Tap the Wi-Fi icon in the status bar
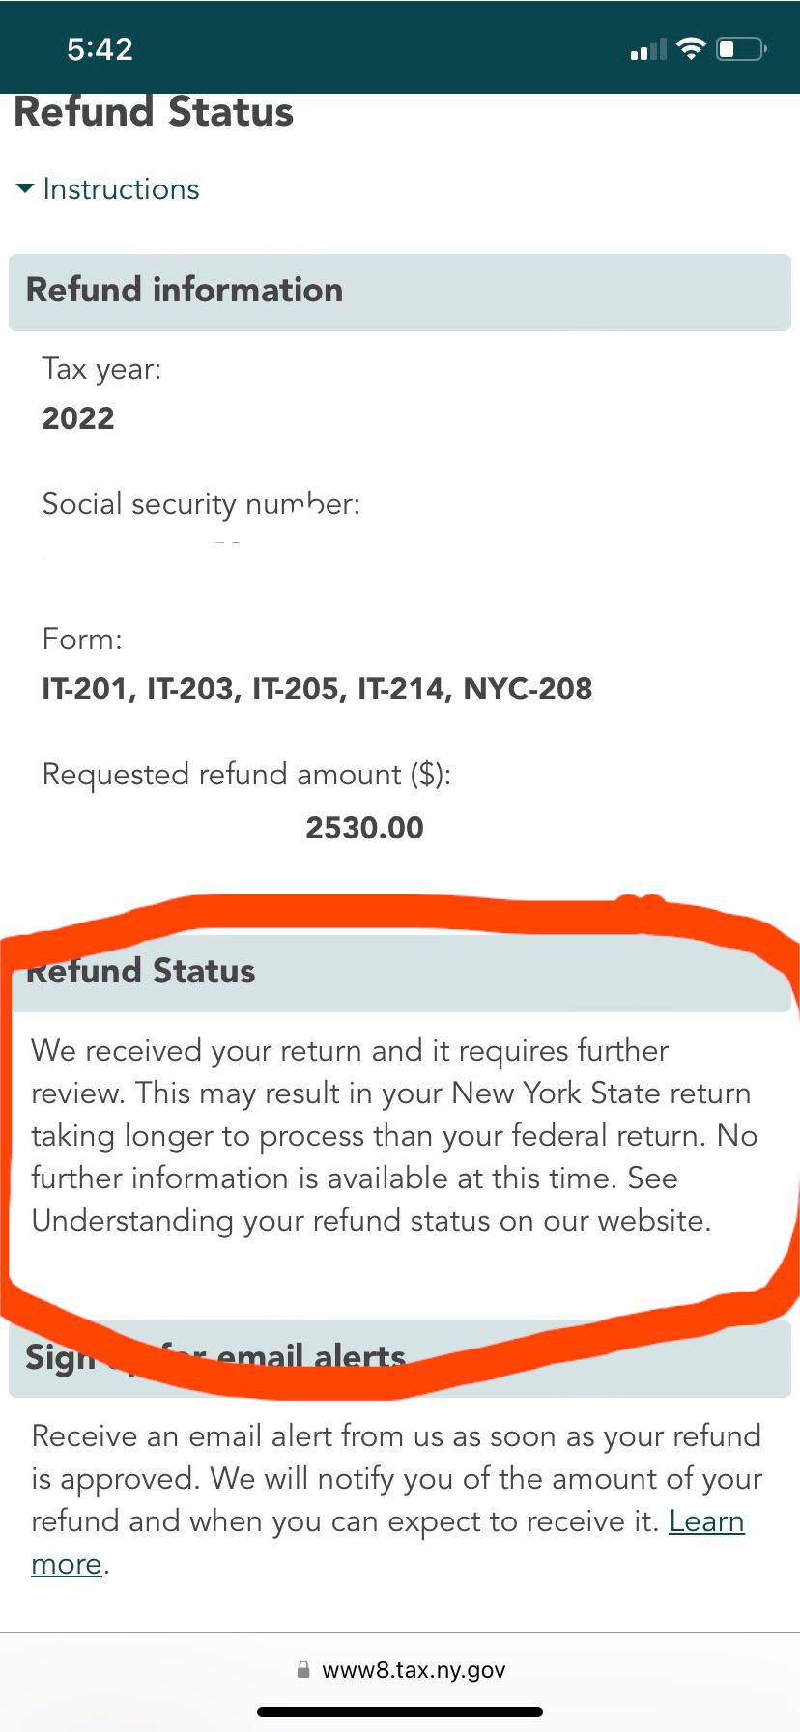This screenshot has height=1732, width=800. [x=692, y=47]
